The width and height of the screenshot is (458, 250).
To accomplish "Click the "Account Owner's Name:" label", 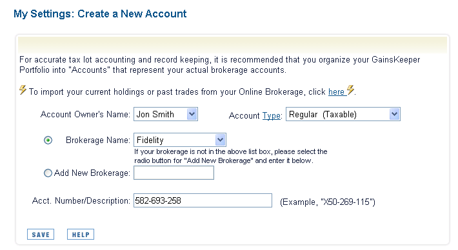I will click(x=85, y=114).
